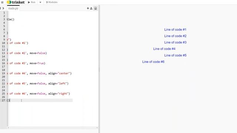Click align="right" on line 25
237x133 pixels.
coord(59,93)
